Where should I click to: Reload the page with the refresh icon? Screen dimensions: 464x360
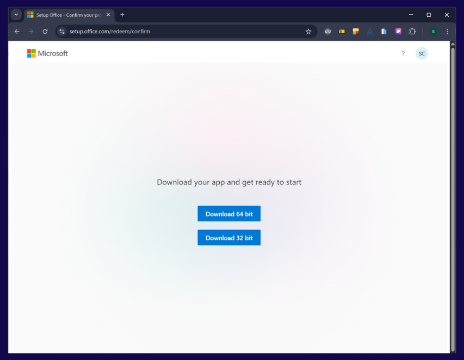(45, 32)
